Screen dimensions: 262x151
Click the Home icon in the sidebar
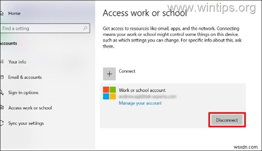click(x=2, y=13)
